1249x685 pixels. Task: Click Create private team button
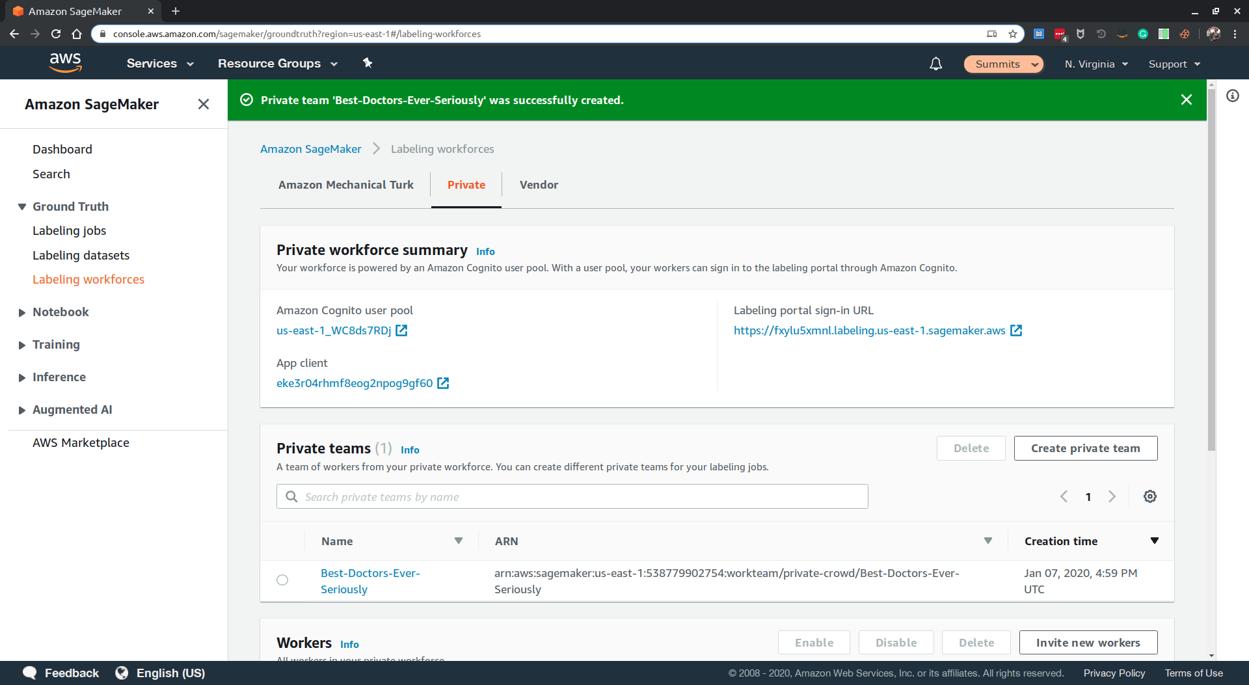coord(1086,448)
